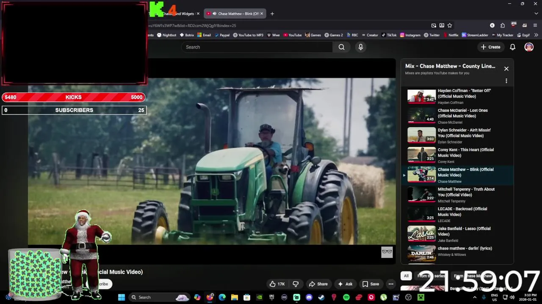Open Steam from the taskbar
This screenshot has height=304, width=542.
coord(321,297)
